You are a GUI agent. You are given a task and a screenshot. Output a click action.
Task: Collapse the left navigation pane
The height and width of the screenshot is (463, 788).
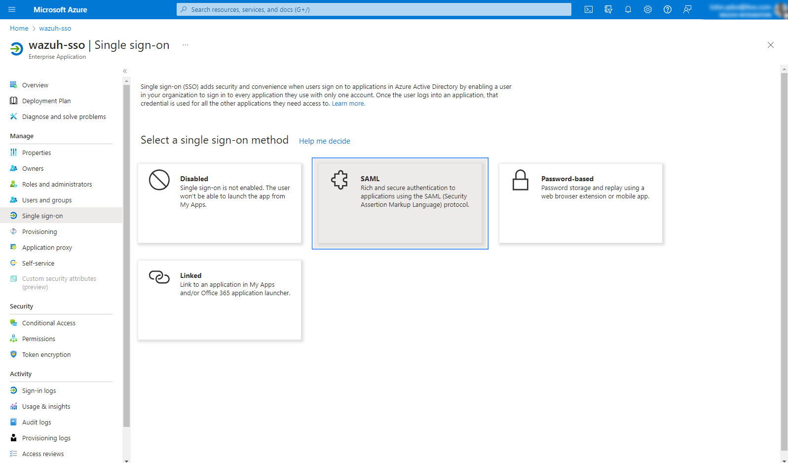coord(125,71)
